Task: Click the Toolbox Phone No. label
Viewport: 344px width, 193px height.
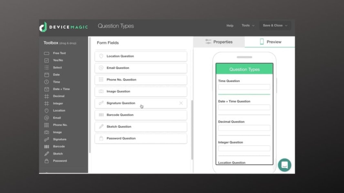Action: click(x=60, y=125)
